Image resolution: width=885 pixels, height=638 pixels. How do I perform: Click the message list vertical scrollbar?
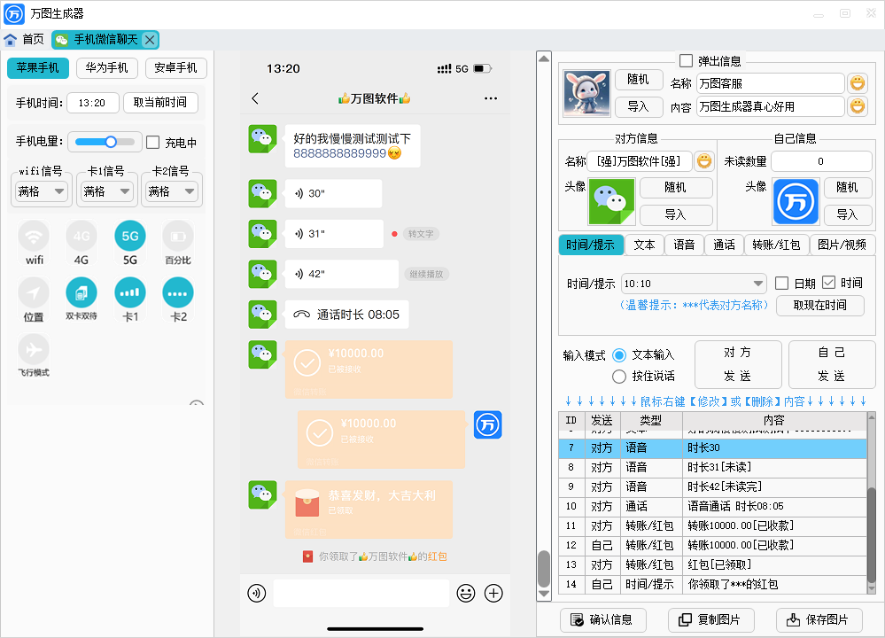[x=873, y=502]
